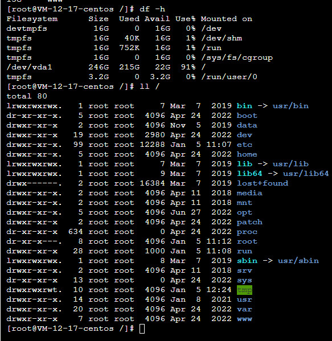The width and height of the screenshot is (332, 341).
Task: Click the lib64 symlink name
Action: coord(249,174)
